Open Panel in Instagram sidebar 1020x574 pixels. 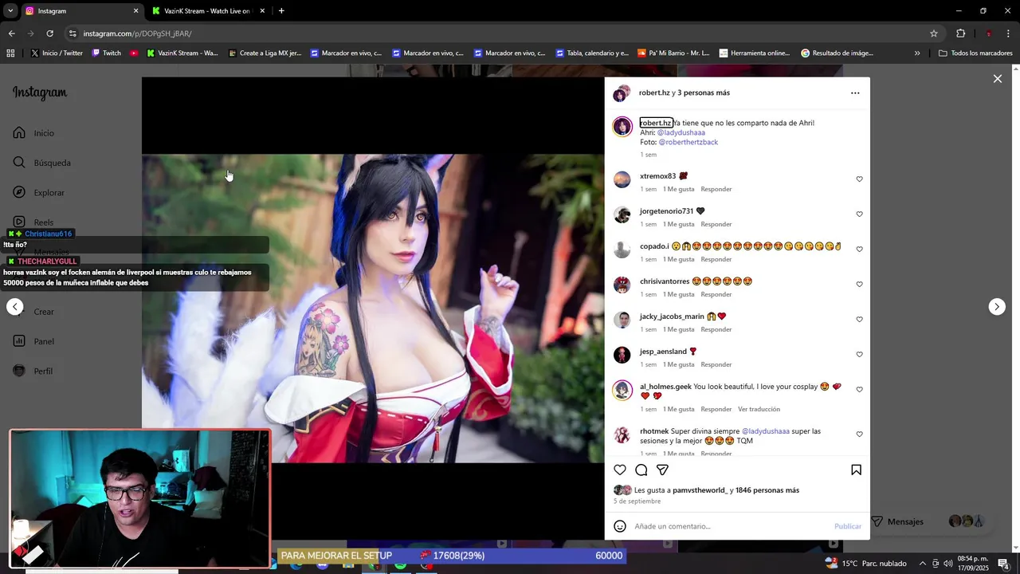[33, 341]
